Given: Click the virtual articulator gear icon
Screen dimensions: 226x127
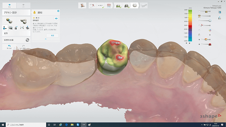Looking at the screenshot, I should [x=27, y=40].
